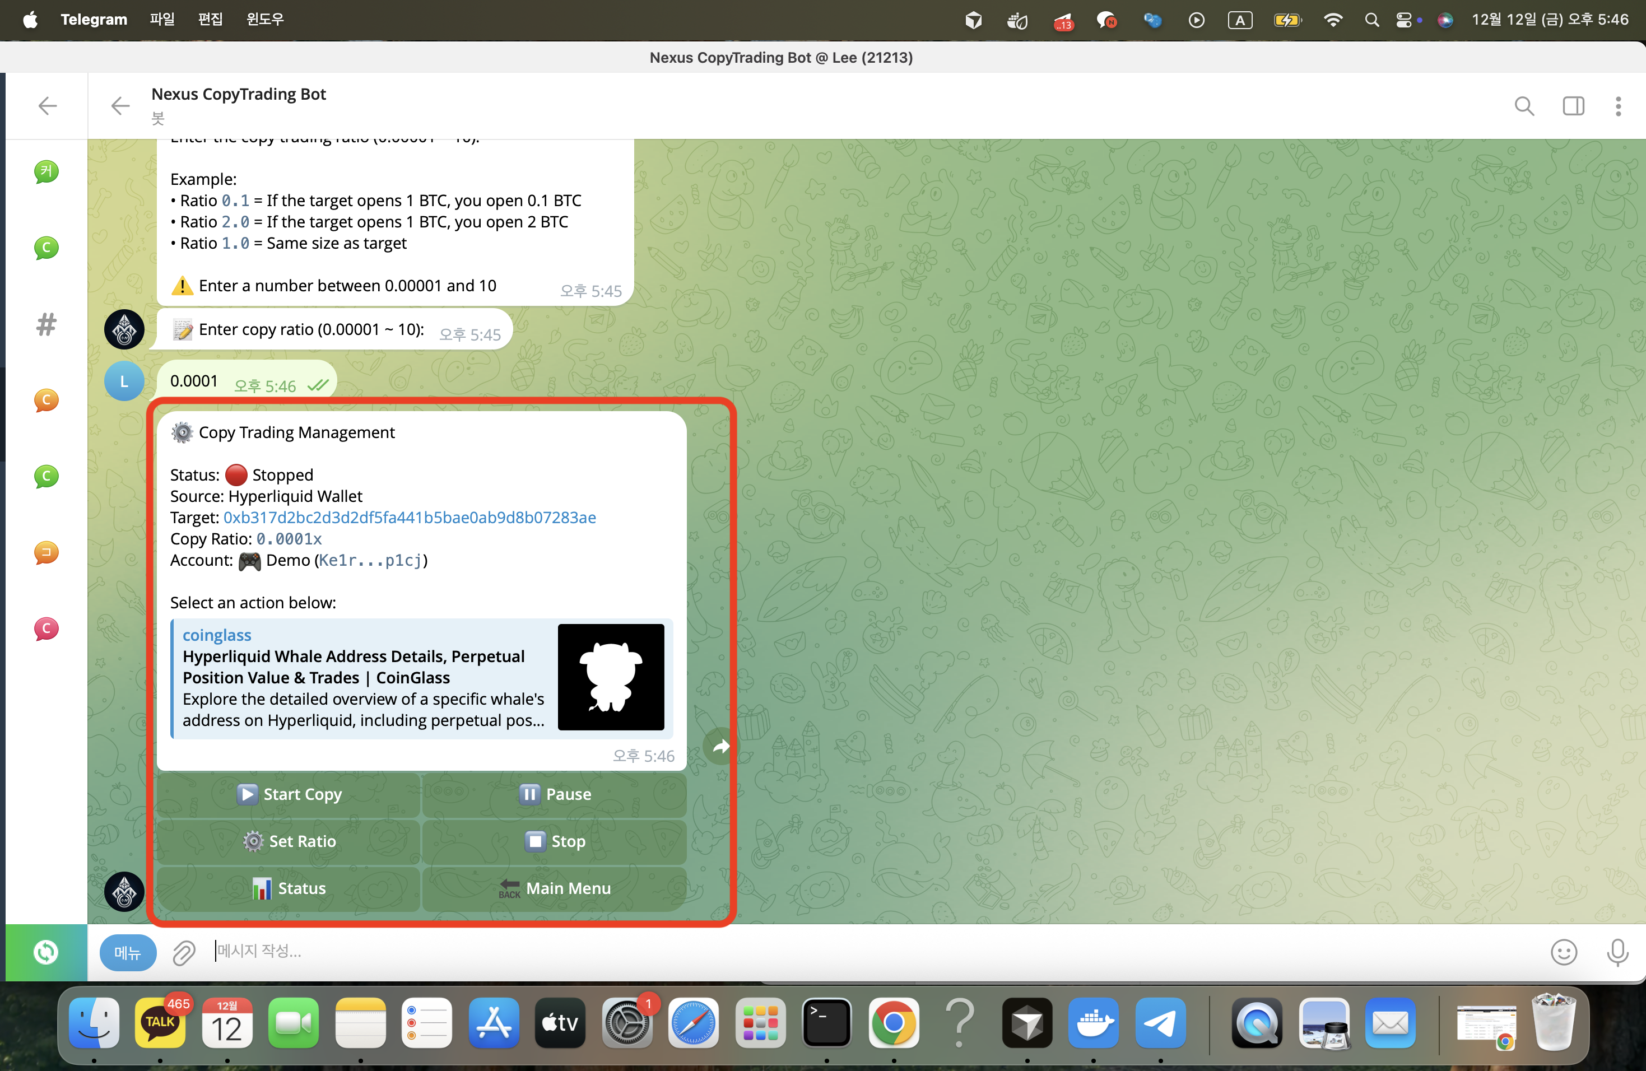Select the hashtag folder in left sidebar

coord(47,324)
